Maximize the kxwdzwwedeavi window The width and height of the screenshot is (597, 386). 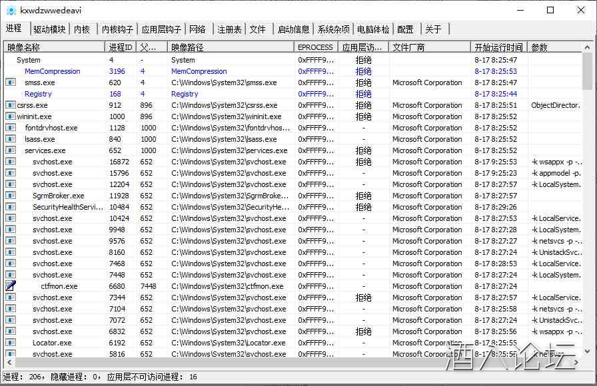pyautogui.click(x=550, y=10)
